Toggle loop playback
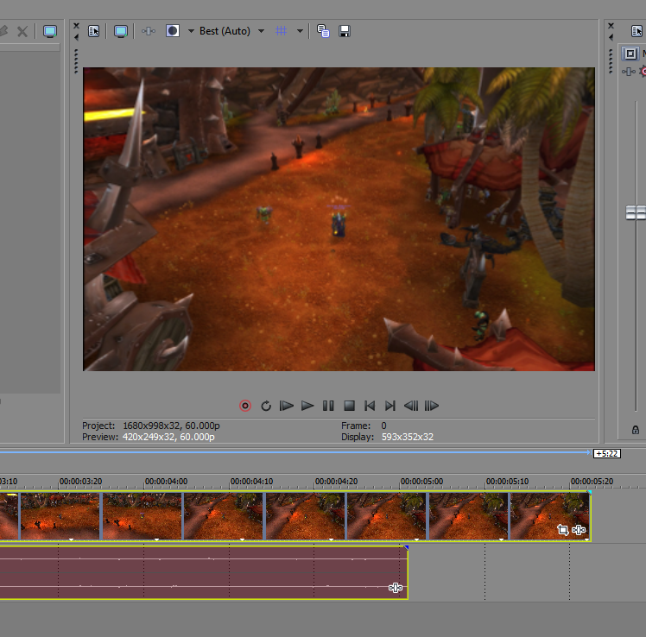This screenshot has width=646, height=637. (266, 406)
